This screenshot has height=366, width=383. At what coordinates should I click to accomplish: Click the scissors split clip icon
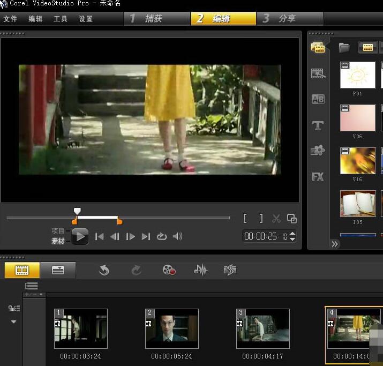point(276,219)
